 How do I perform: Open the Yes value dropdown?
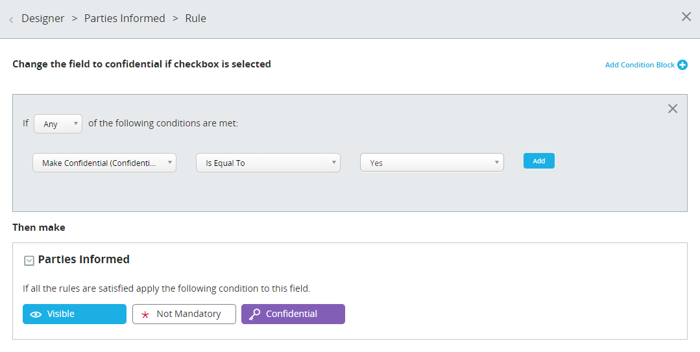tap(432, 163)
